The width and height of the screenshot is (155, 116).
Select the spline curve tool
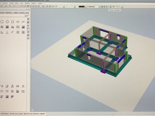23,22
